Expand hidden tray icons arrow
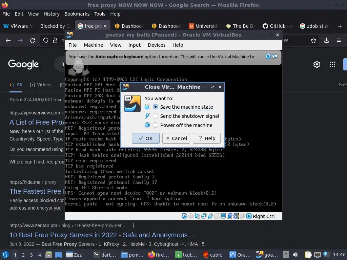Viewport: 347px width, 260px height. click(x=286, y=255)
